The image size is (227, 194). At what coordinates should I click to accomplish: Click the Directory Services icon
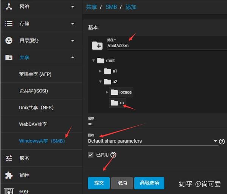click(x=9, y=40)
